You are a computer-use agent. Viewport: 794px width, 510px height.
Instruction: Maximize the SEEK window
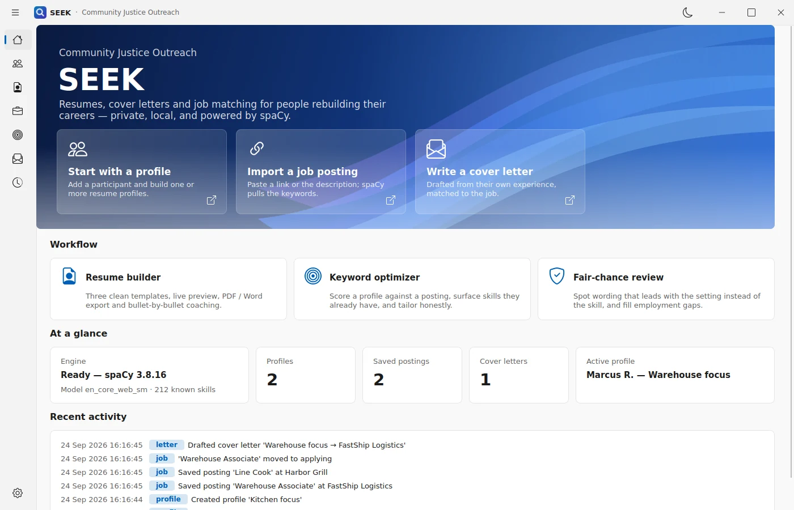point(751,12)
